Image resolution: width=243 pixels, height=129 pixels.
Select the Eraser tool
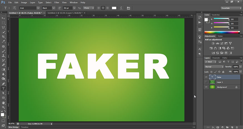pos(3,65)
